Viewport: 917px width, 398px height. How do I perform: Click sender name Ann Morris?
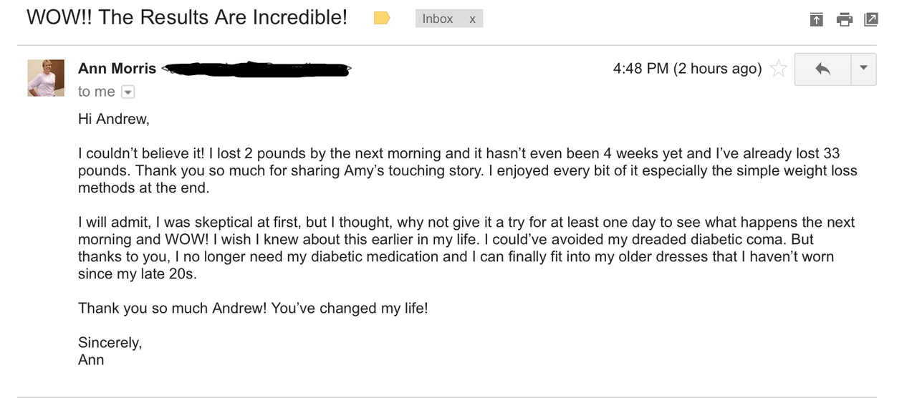tap(117, 69)
